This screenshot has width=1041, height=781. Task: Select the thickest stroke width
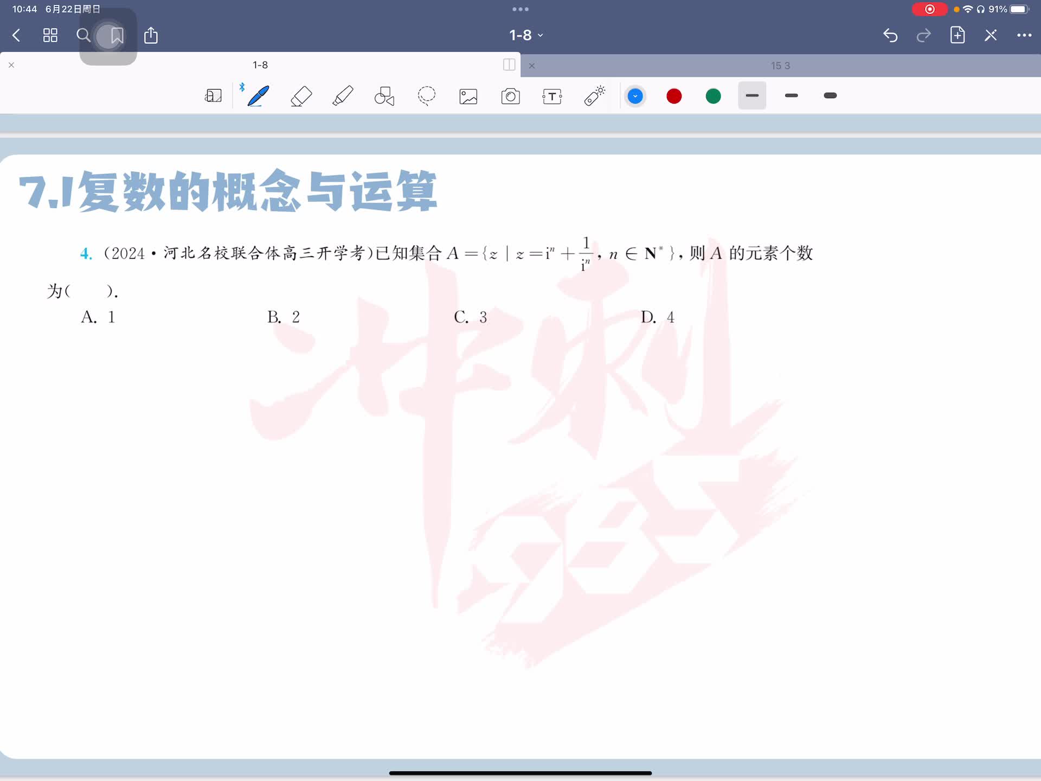[x=830, y=96]
